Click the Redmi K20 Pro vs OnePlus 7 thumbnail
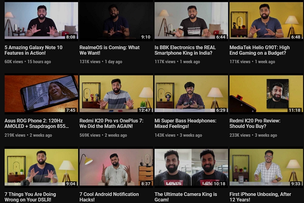 pyautogui.click(x=116, y=94)
